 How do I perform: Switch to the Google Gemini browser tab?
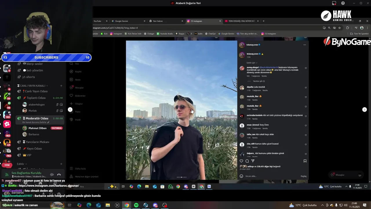129,21
